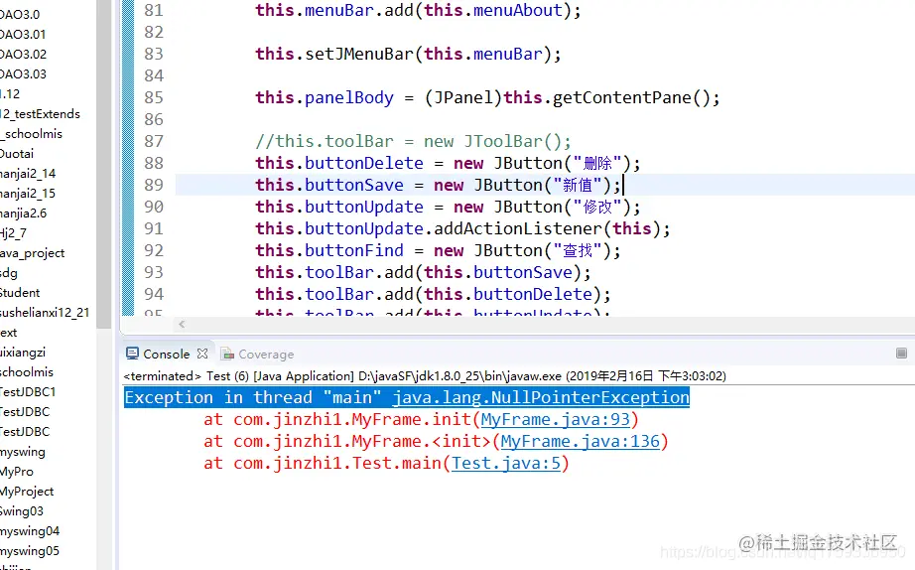Select the myswing05 project

coord(30,551)
